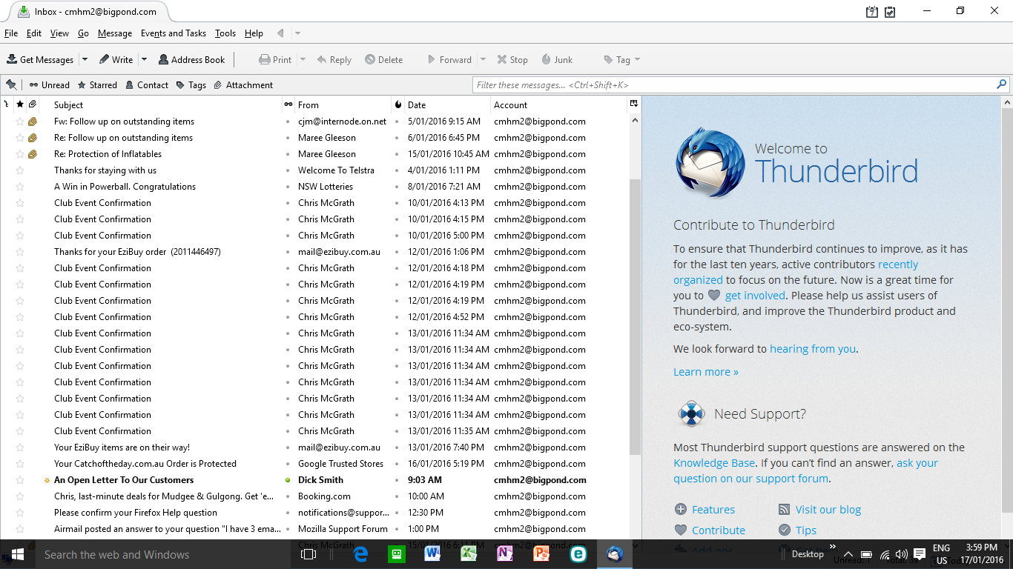Click the search magnifier in the filter box
This screenshot has height=569, width=1013.
point(1002,84)
